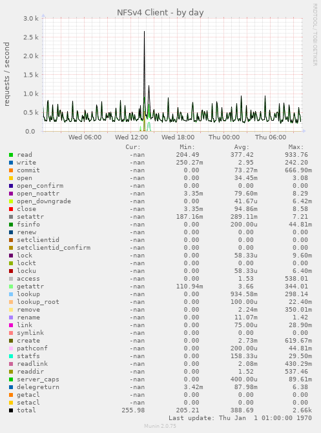321x433 pixels.
Task: Click the gray swatch for setattr
Action: 11,217
